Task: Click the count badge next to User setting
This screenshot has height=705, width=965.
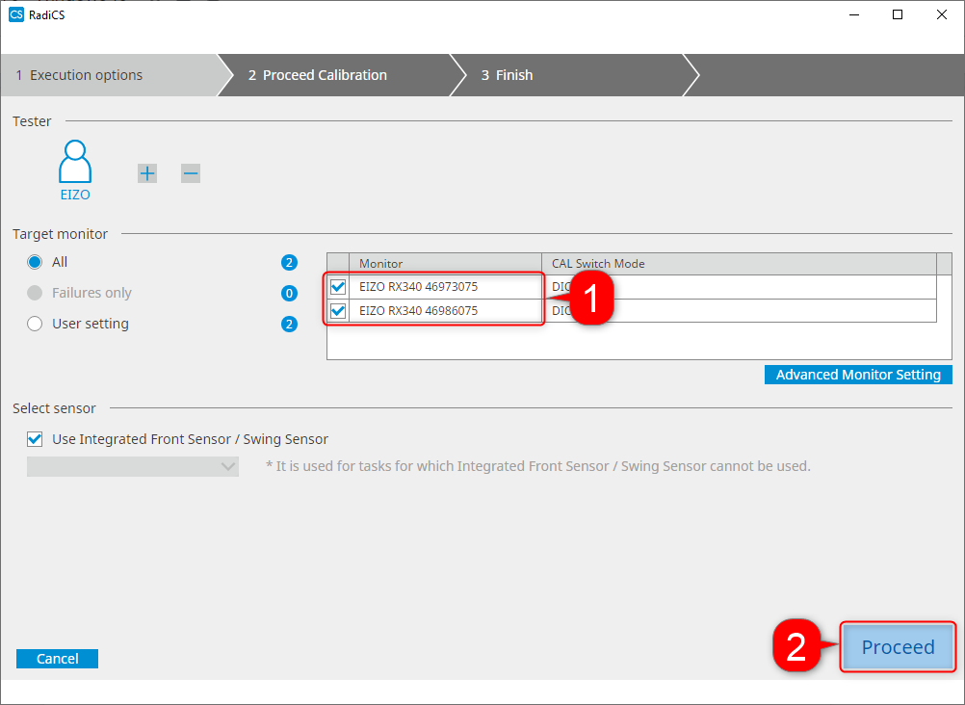Action: 289,325
